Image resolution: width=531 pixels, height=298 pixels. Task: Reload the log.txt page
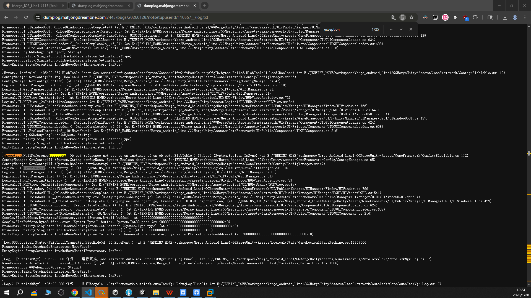[26, 17]
